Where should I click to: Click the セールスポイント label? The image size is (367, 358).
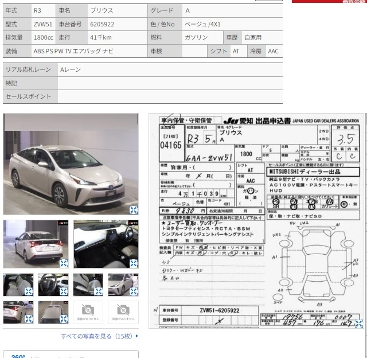point(28,96)
